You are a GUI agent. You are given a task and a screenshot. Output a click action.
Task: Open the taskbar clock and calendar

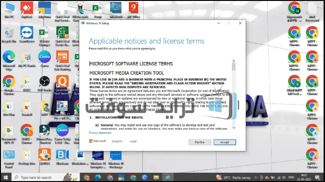coord(304,177)
